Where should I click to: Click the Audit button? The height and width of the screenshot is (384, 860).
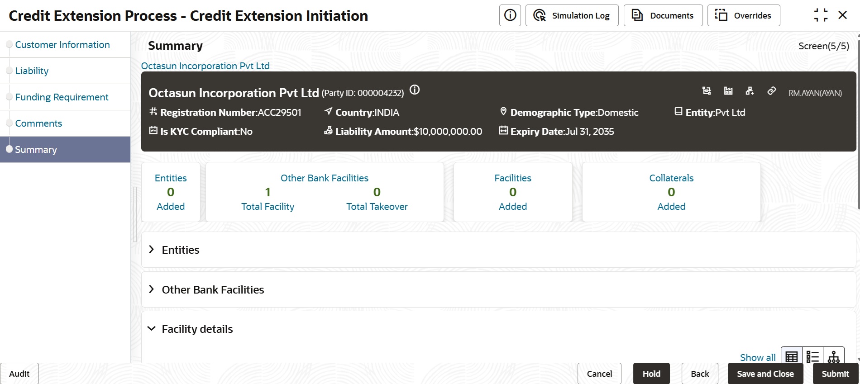point(19,374)
